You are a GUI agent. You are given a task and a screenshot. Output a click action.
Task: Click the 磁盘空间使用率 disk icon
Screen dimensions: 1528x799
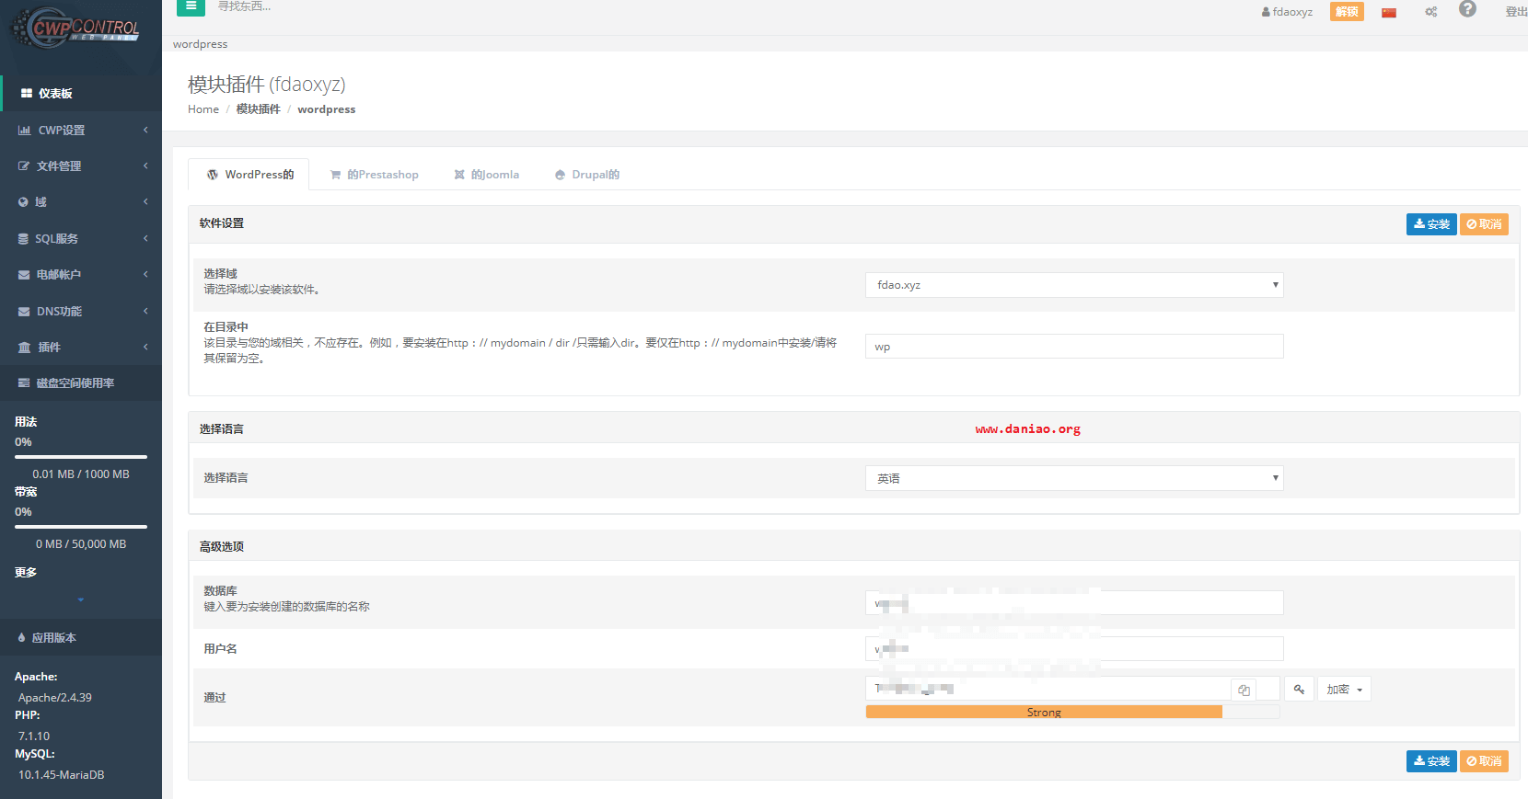tap(24, 383)
